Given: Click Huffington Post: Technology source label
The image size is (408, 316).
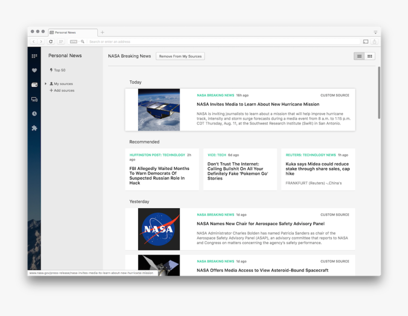Looking at the screenshot, I should click(157, 155).
